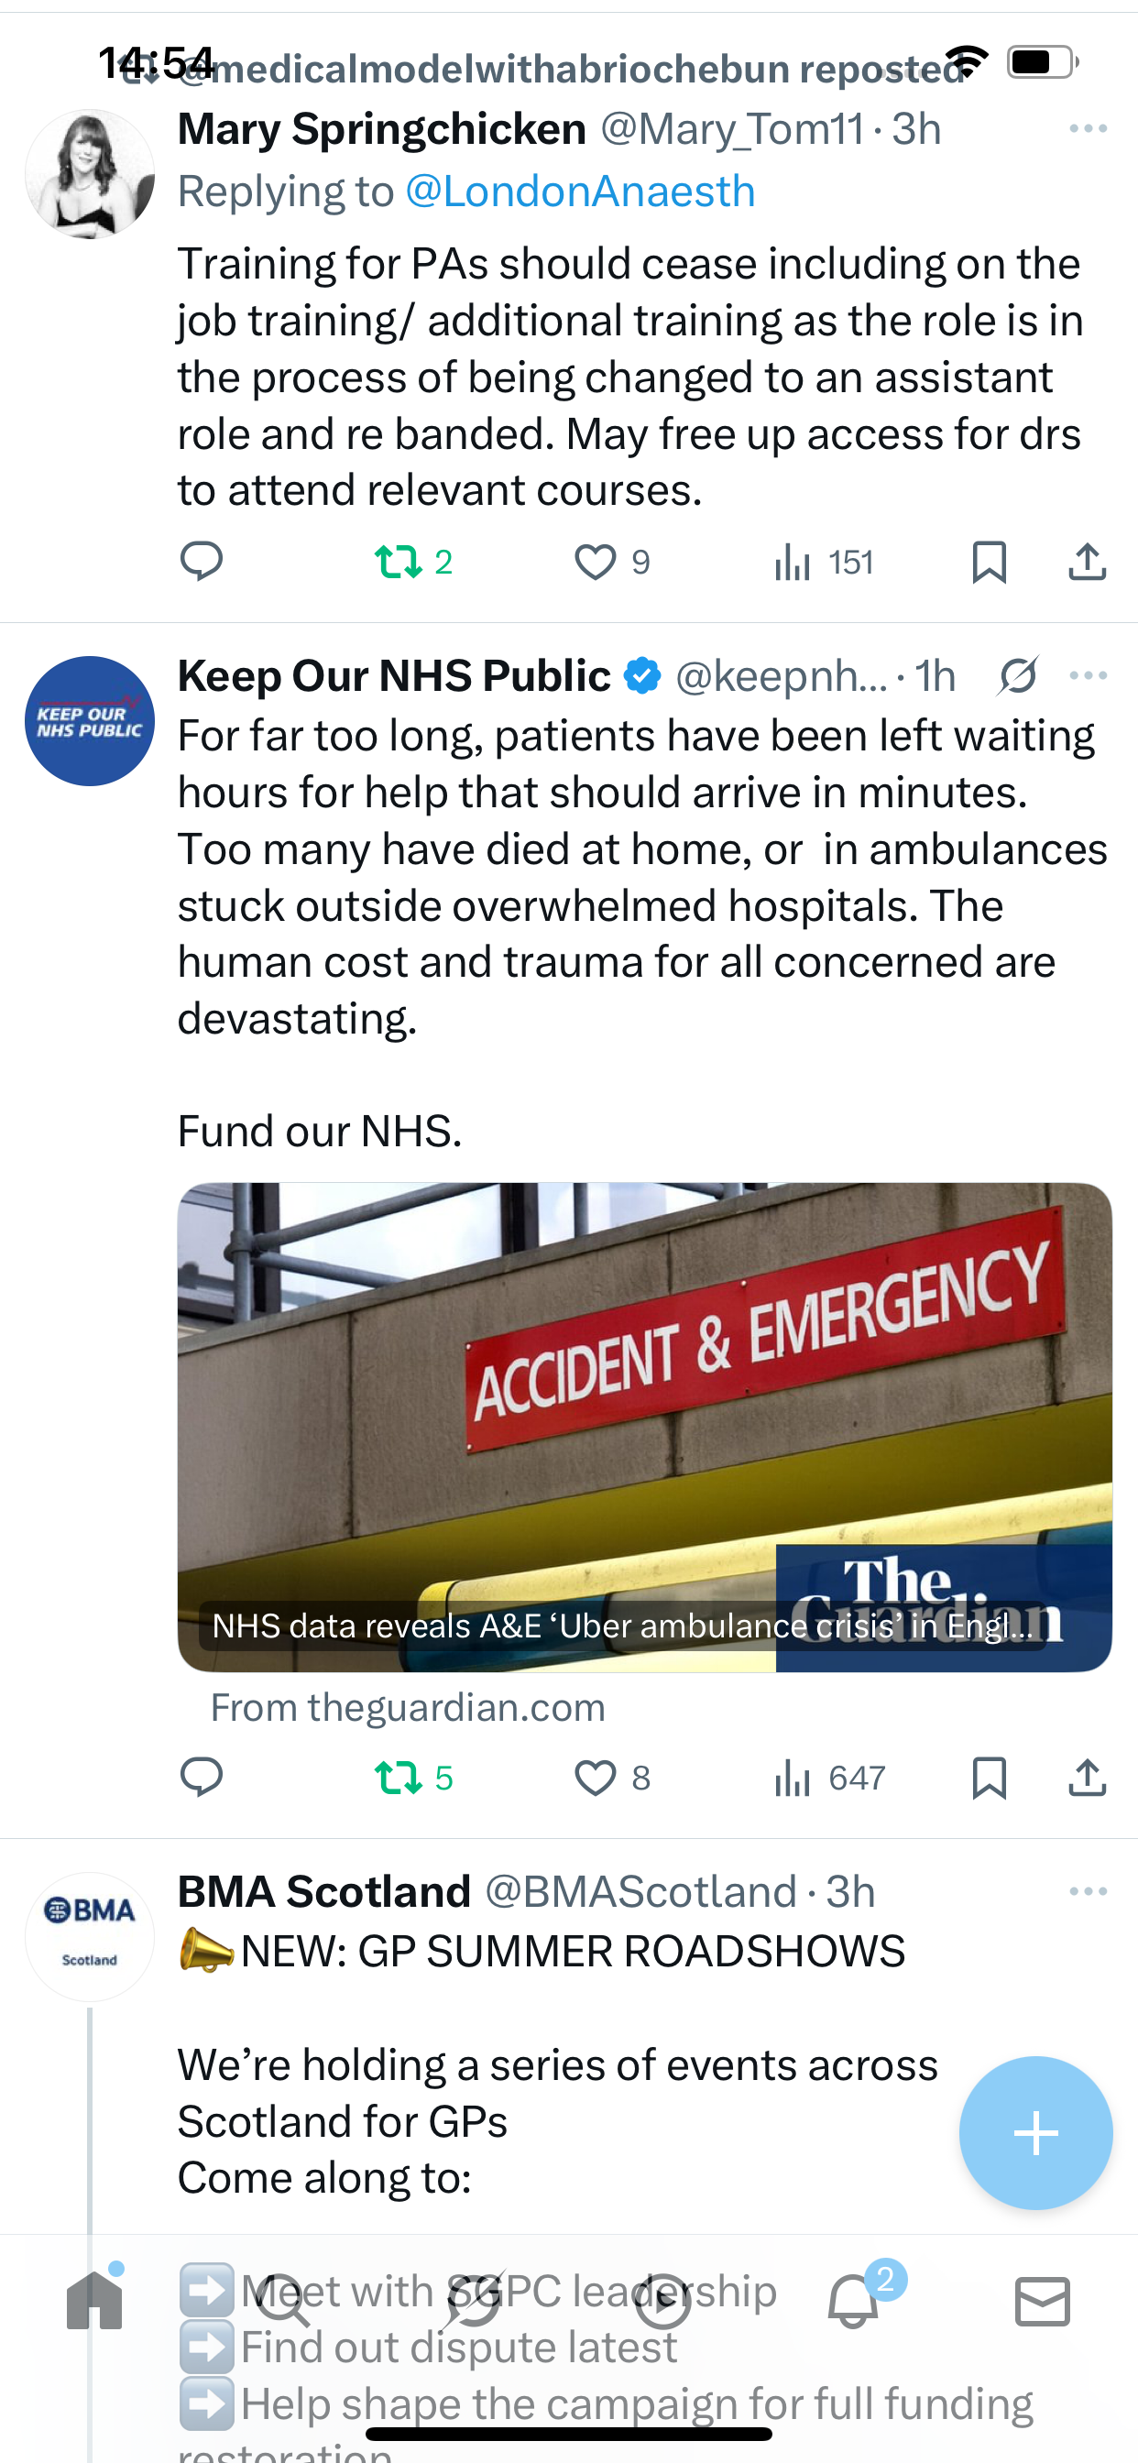Like the Keep Our NHS Public post

point(595,1778)
